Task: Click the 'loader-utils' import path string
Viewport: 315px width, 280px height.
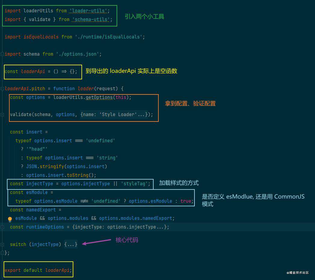Action: click(88, 11)
